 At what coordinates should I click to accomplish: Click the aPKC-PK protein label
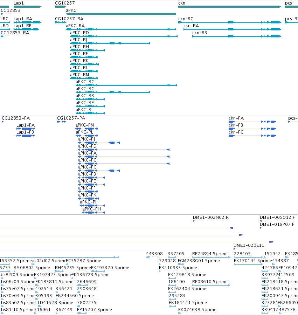(87, 195)
